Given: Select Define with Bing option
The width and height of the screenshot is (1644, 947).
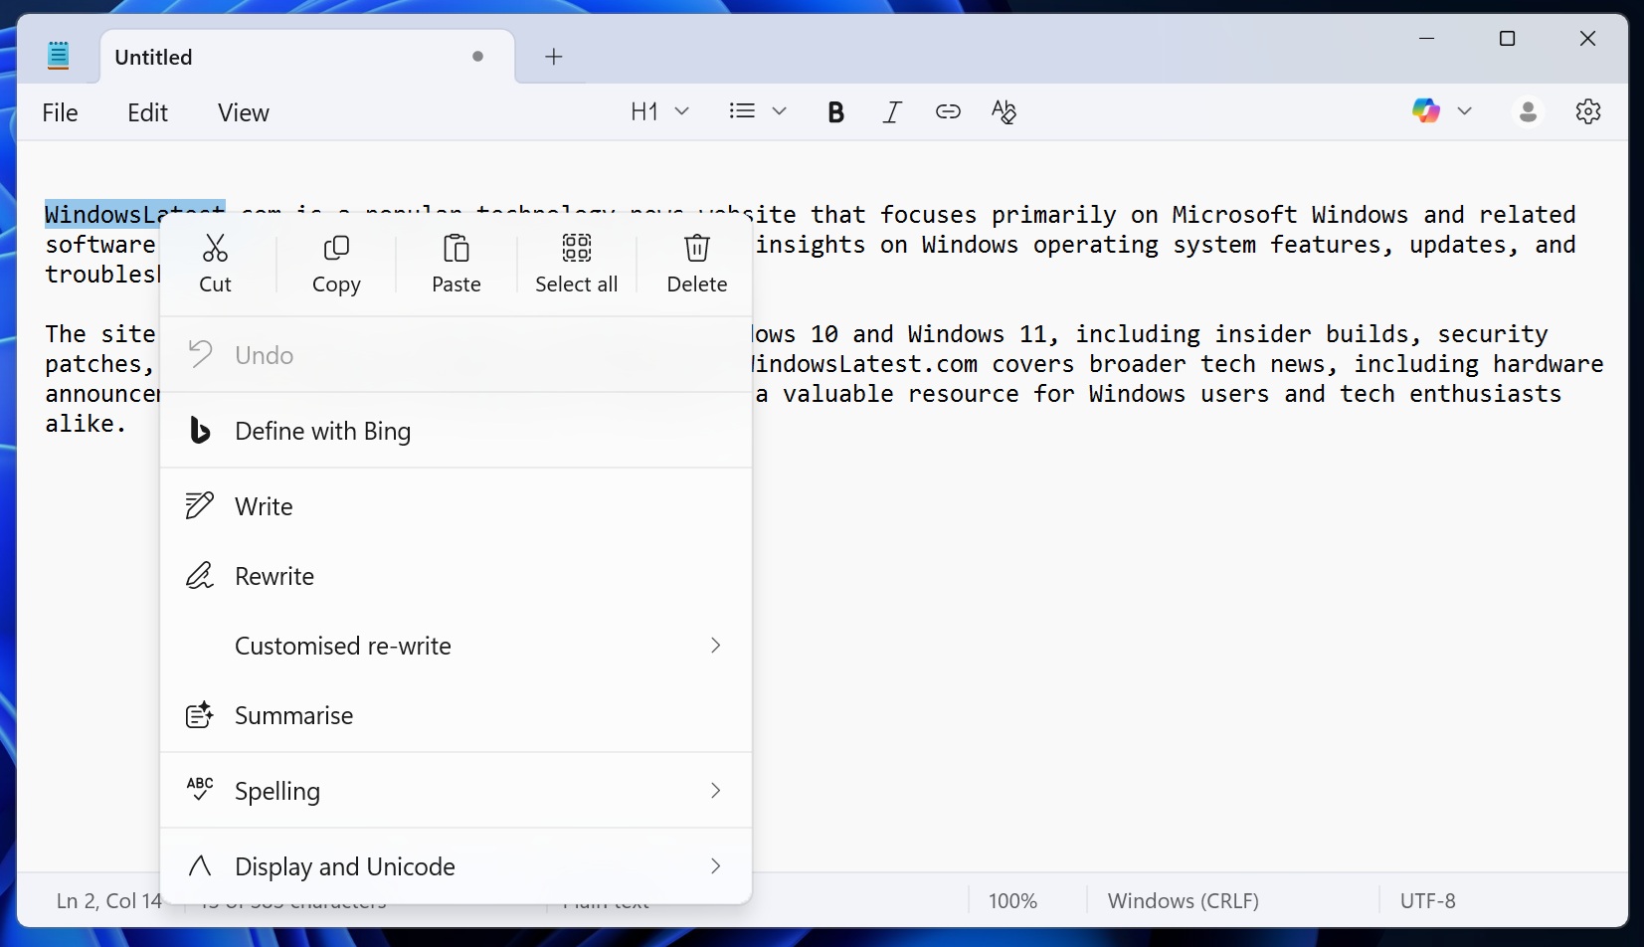Looking at the screenshot, I should [x=322, y=431].
